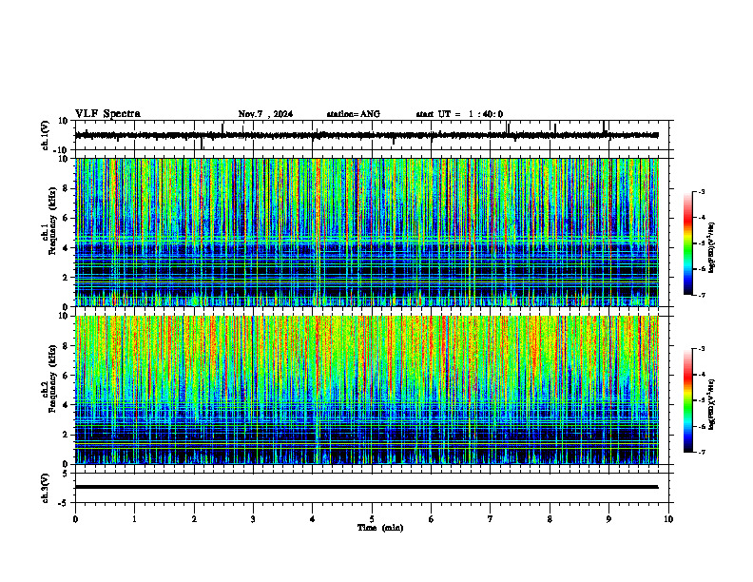Screen dimensions: 753x582
Task: Click the ch.1 spectrogram '4' kHz tick label
Action: (66, 248)
